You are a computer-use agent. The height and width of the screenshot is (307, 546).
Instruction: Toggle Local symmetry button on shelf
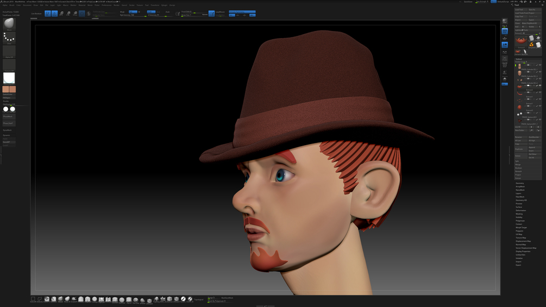(505, 45)
